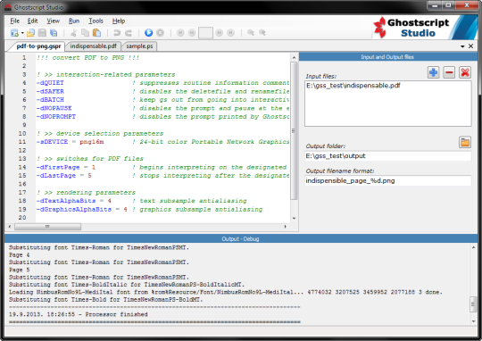Switch to the indispensable.pdf tab

pos(93,46)
